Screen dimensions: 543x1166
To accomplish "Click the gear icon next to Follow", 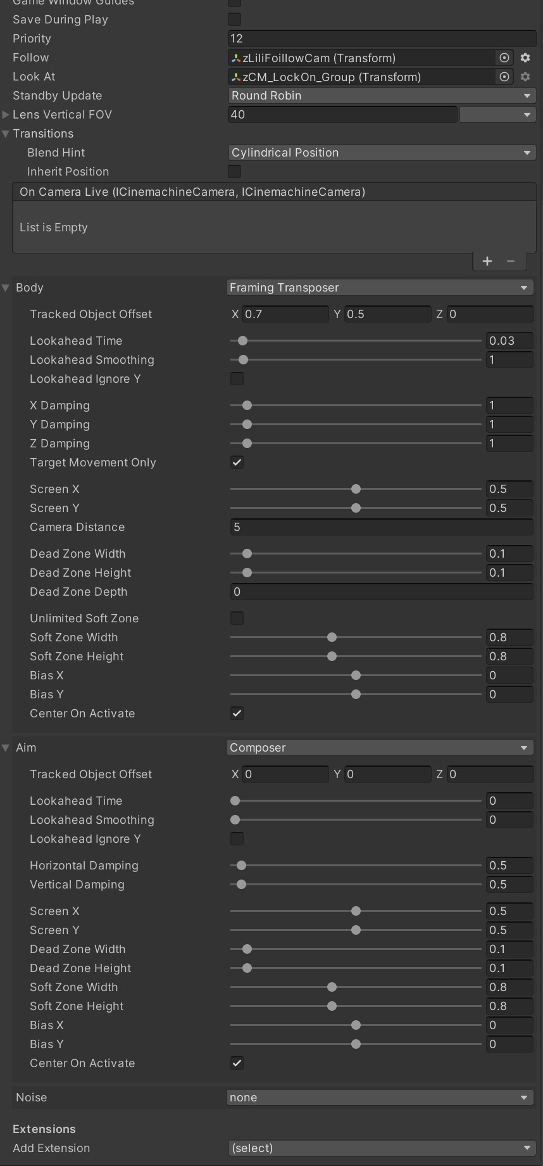I will click(x=524, y=58).
